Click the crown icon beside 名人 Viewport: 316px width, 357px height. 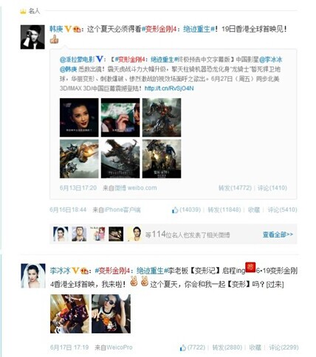pos(23,11)
